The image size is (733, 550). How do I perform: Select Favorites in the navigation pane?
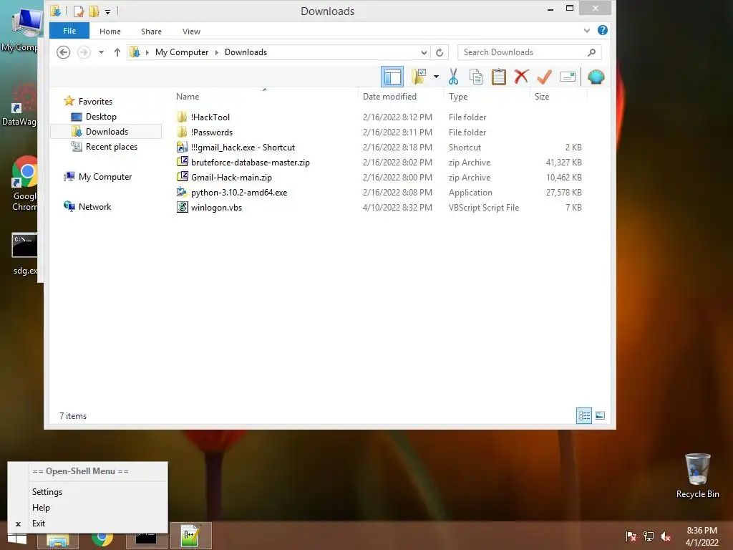[95, 102]
